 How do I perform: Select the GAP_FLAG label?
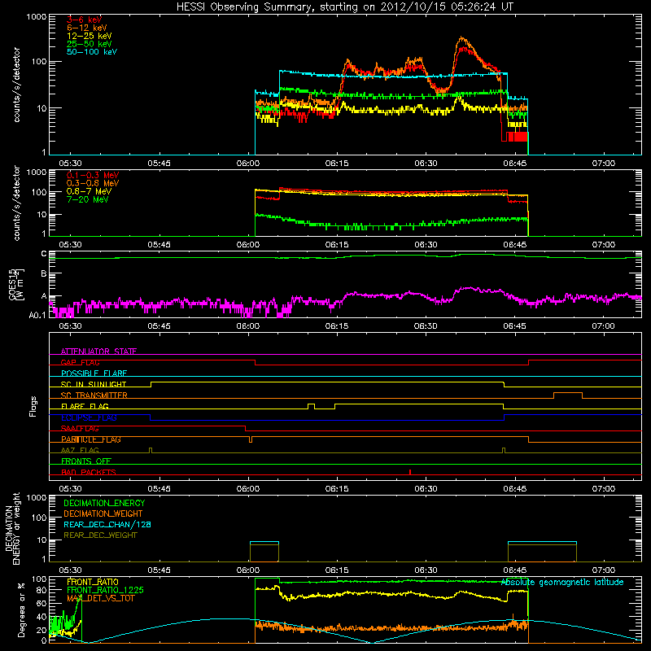tap(80, 362)
